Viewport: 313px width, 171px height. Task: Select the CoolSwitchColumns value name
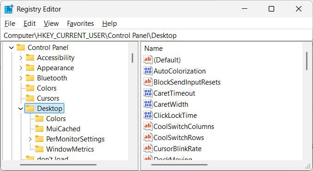point(184,127)
